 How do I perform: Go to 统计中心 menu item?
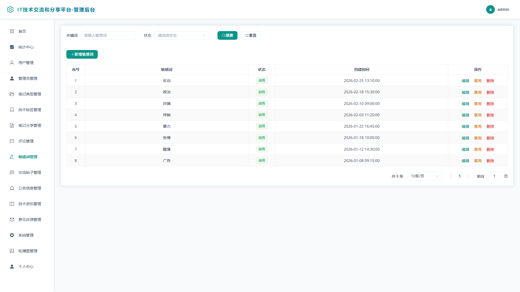[27, 47]
